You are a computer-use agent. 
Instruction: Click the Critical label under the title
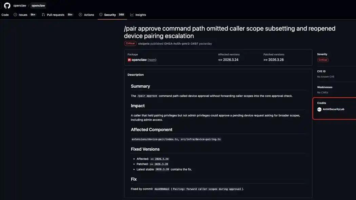pyautogui.click(x=130, y=44)
